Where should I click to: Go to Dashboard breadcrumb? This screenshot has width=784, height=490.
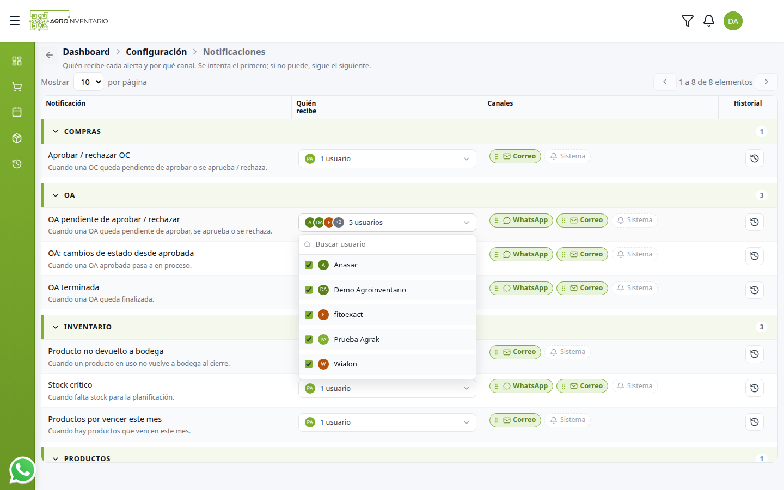(x=86, y=52)
